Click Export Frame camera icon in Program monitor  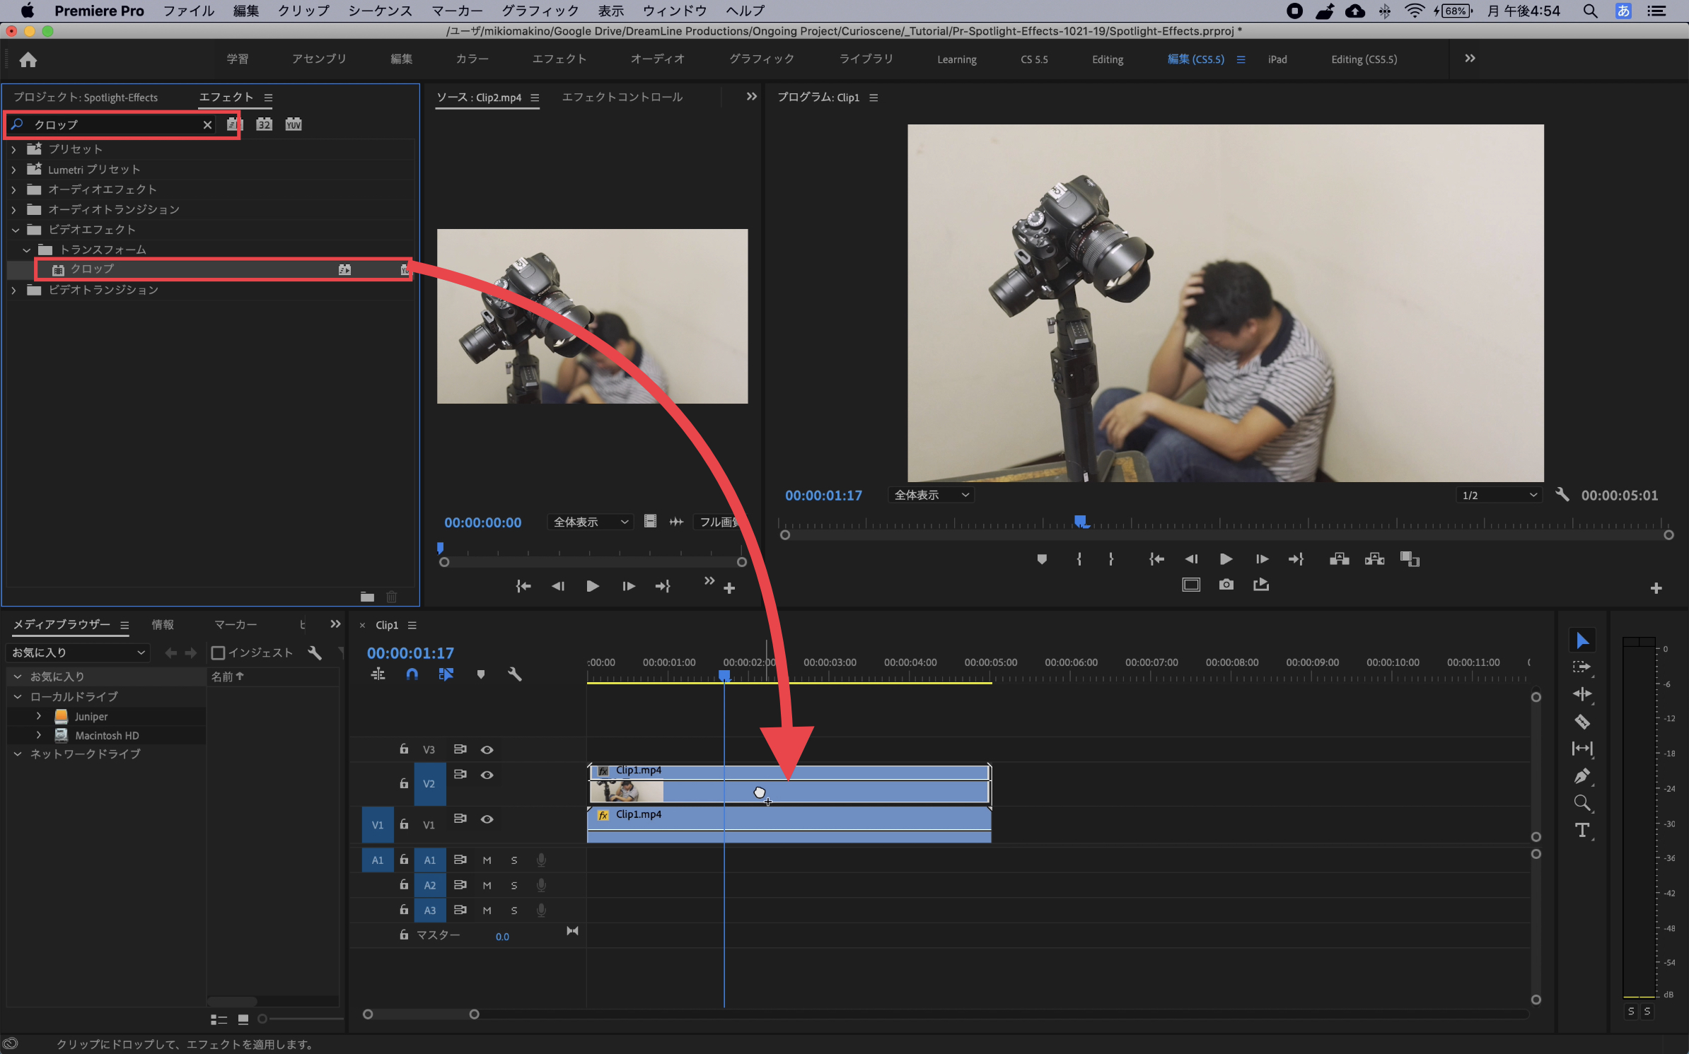(1226, 585)
